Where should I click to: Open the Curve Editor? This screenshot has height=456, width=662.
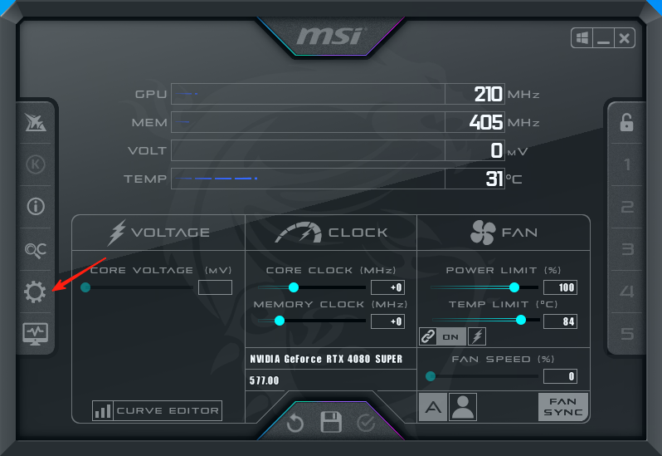pos(157,410)
